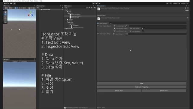Open the GameObject menu
The height and width of the screenshot is (109, 193).
point(18,1)
